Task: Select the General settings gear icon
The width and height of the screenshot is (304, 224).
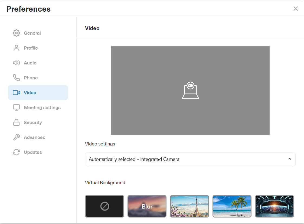Action: pos(17,33)
